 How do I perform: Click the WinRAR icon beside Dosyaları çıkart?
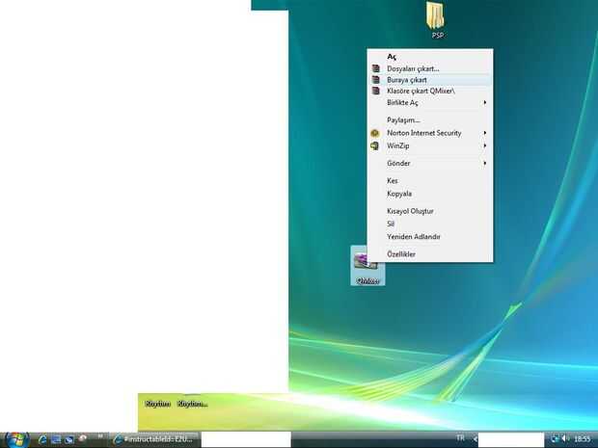pos(376,68)
